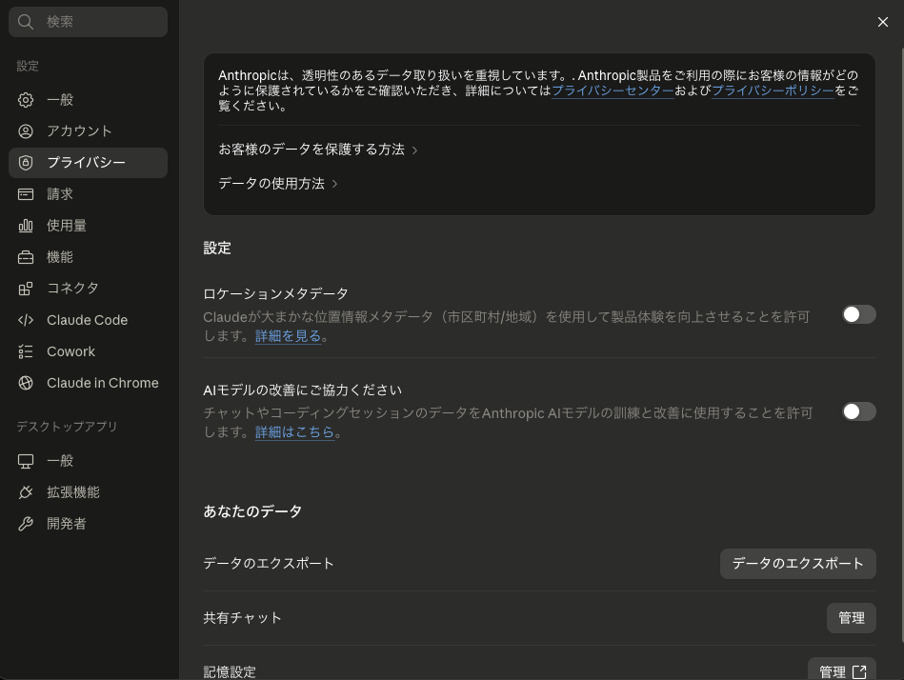
Task: Click the blocks icon beside コネクタ
Action: click(x=26, y=289)
